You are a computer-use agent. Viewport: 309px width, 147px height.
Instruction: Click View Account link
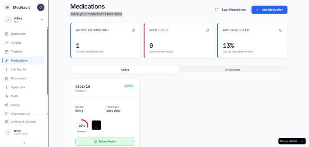[20, 134]
